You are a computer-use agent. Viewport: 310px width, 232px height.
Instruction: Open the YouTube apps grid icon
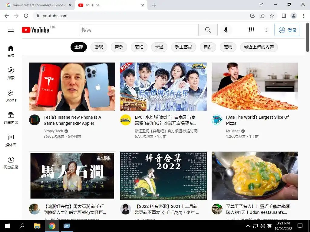[252, 30]
